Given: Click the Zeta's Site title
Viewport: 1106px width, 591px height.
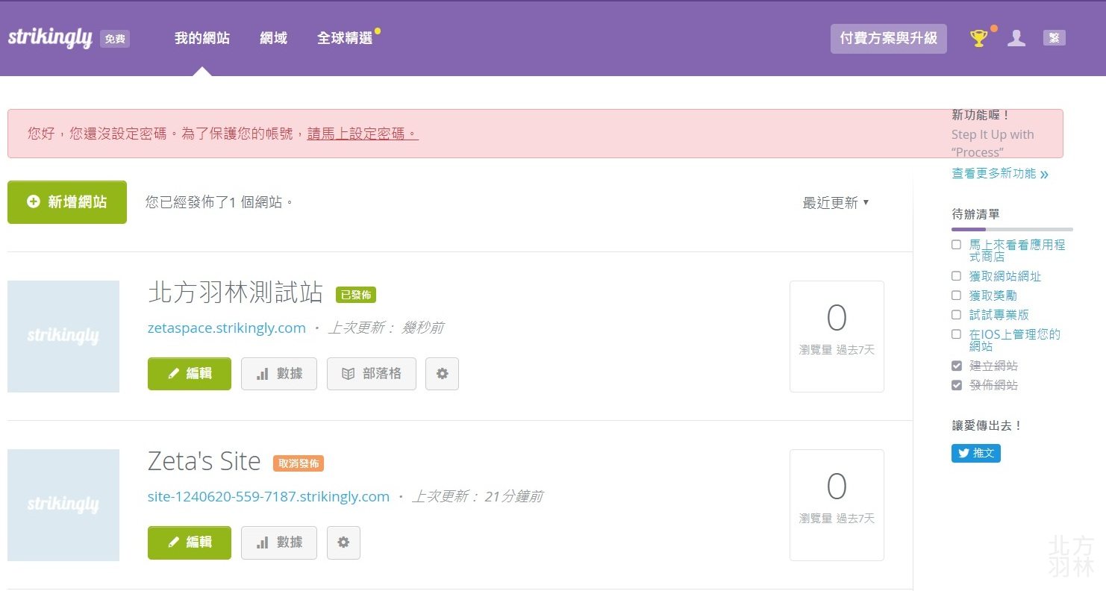Looking at the screenshot, I should pos(204,462).
